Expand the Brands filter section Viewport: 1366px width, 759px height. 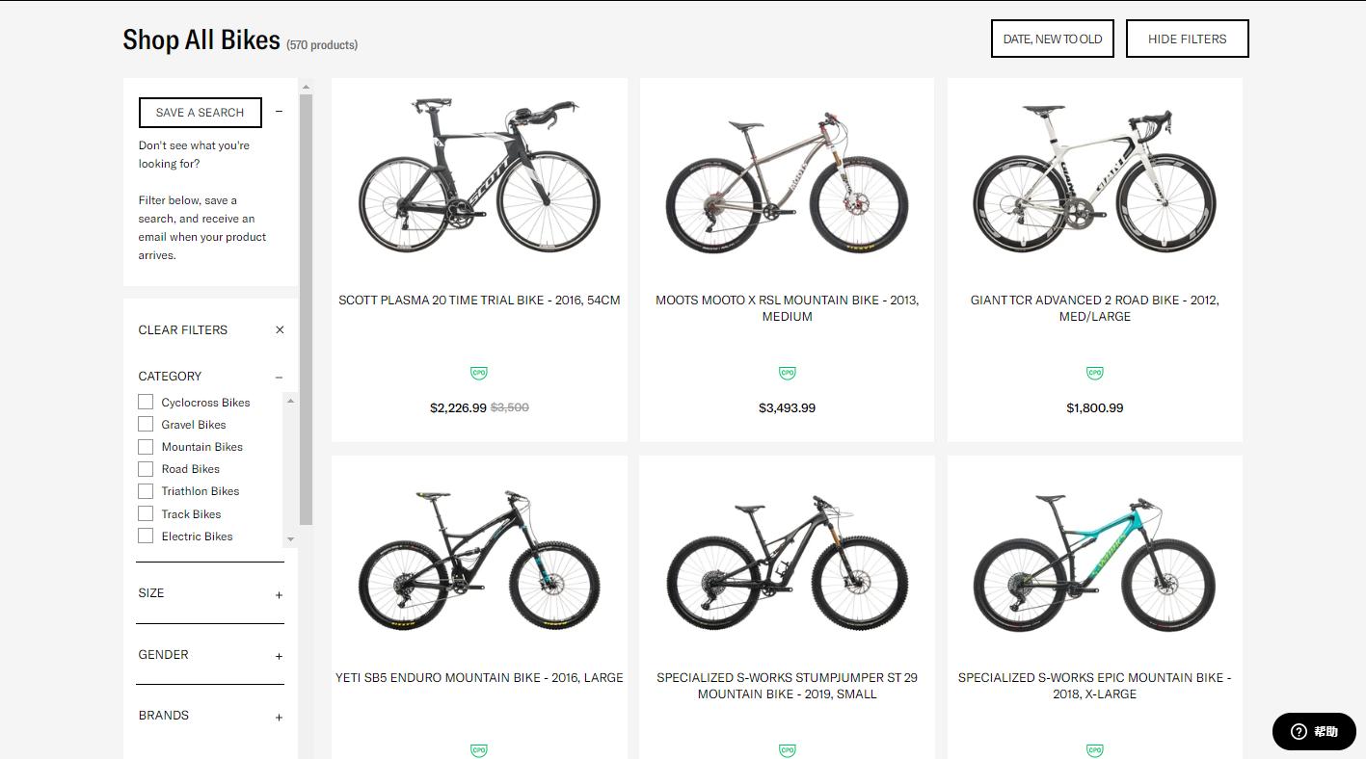[x=279, y=718]
